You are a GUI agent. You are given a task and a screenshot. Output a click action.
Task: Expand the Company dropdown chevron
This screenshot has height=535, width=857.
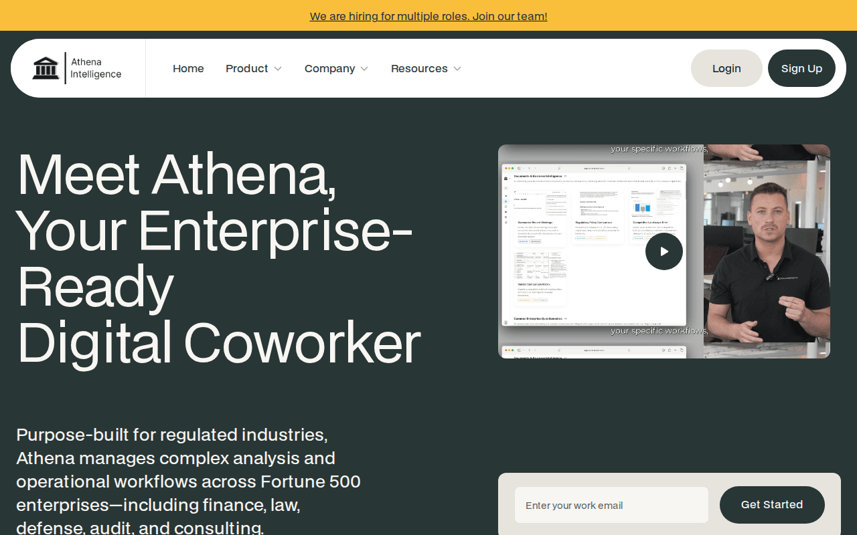coord(364,69)
